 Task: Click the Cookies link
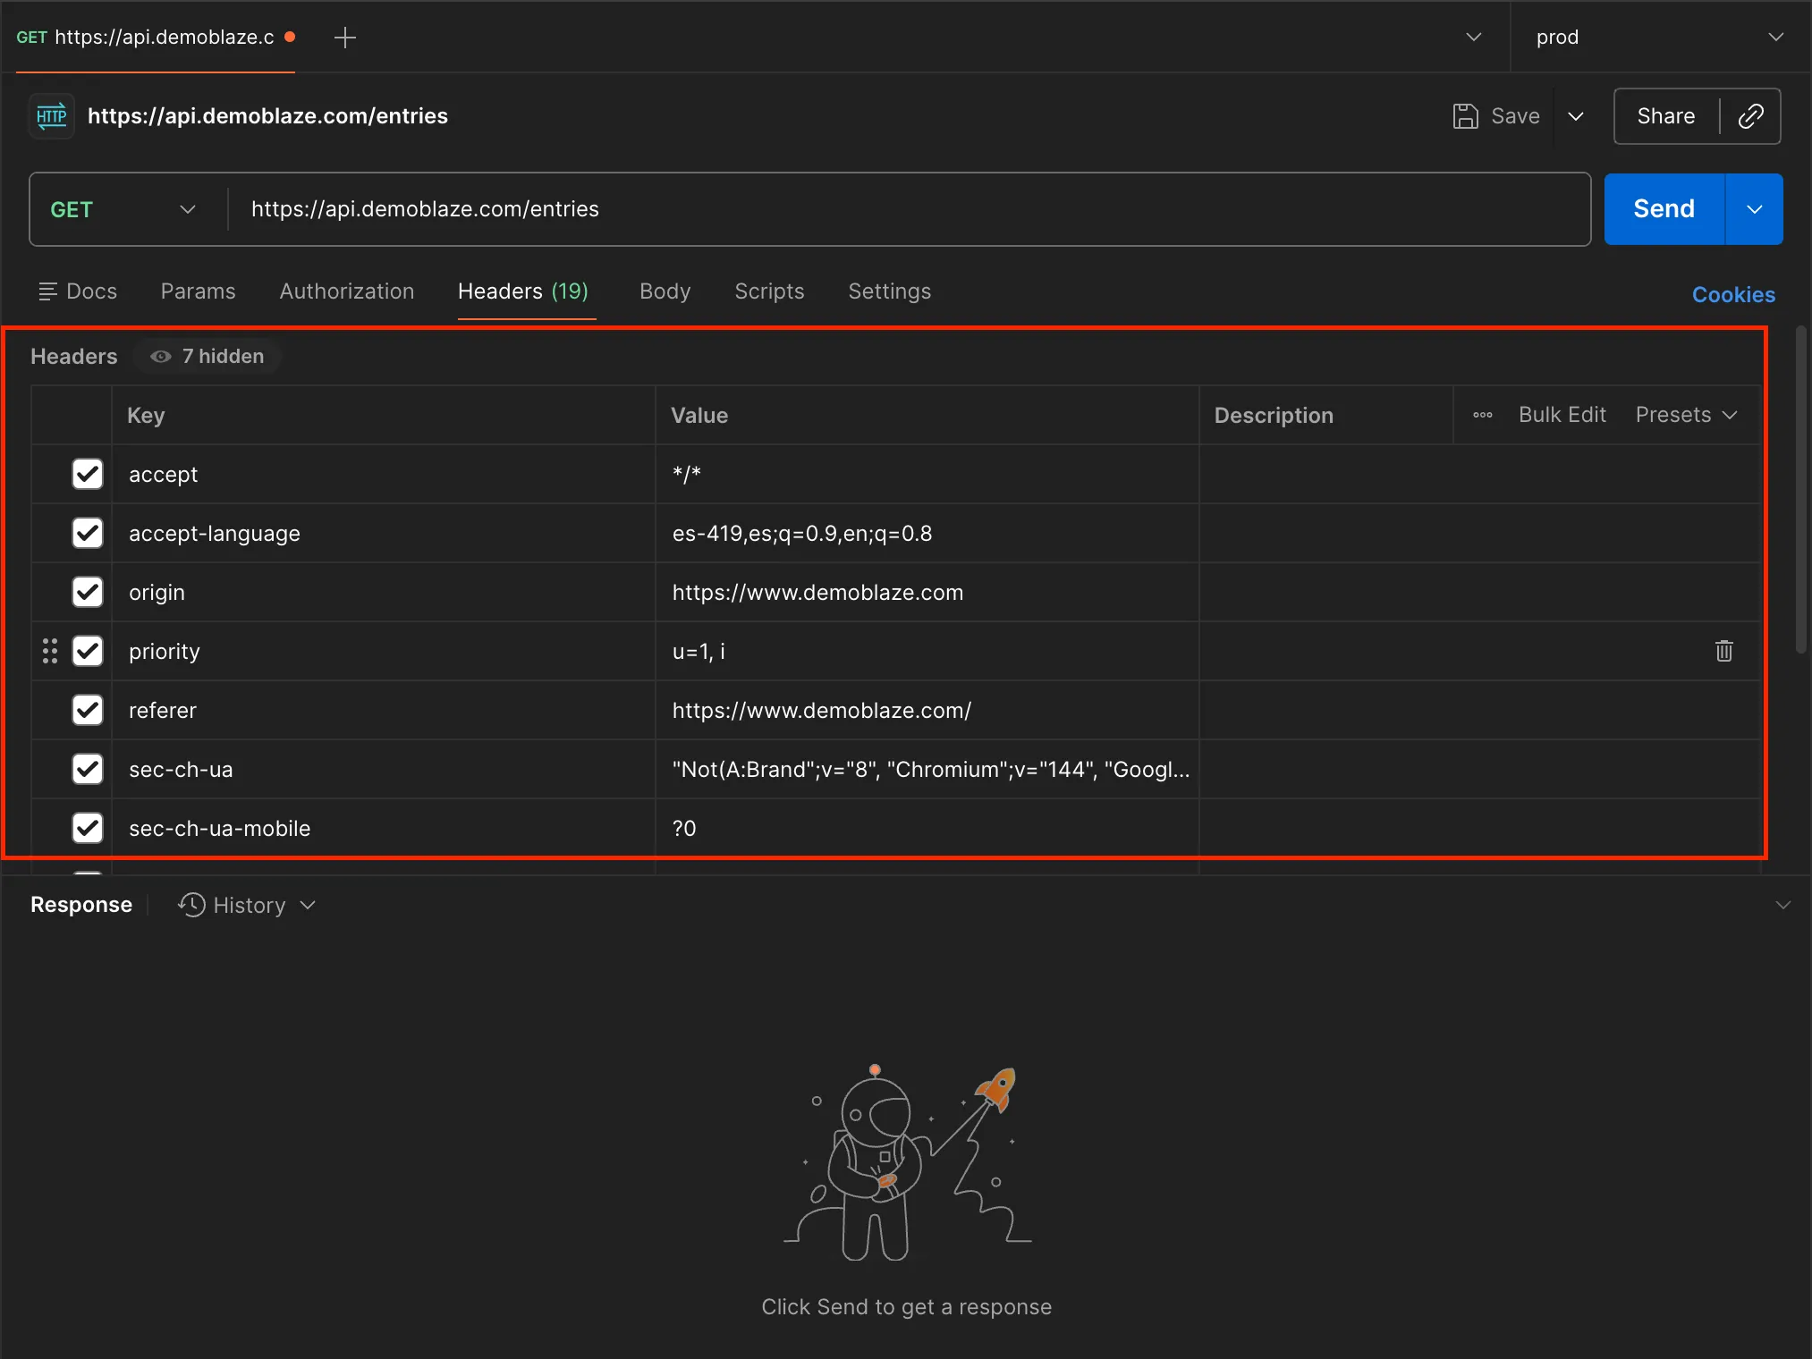1732,295
